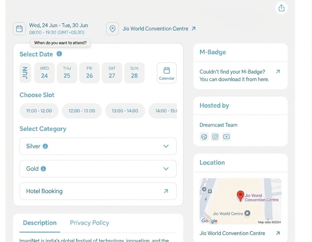The image size is (312, 242).
Task: Click the arrow beside Jio World Convention Centre under map
Action: click(278, 233)
